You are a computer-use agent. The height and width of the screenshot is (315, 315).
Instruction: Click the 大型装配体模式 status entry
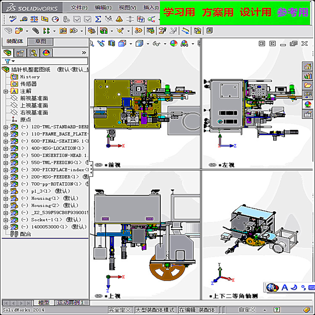tap(155, 310)
